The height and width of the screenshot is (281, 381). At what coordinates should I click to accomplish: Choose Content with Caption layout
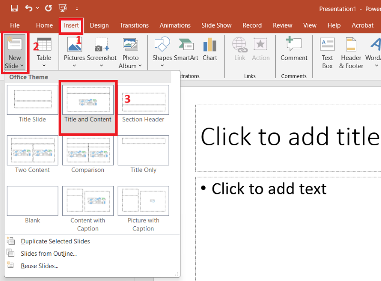pos(88,209)
